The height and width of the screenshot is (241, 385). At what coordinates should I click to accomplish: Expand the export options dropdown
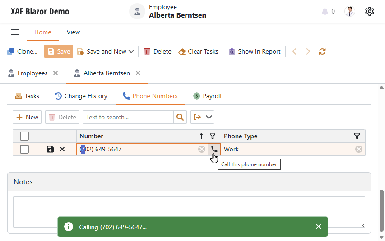(209, 117)
